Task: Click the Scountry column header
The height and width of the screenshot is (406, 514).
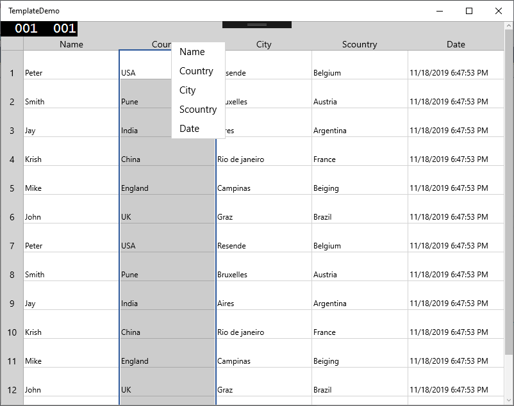Action: click(360, 44)
